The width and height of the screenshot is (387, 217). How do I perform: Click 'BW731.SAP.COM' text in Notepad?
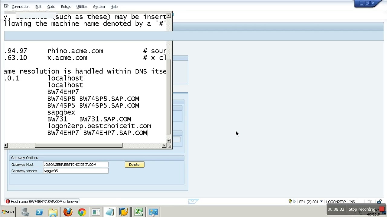coord(105,119)
